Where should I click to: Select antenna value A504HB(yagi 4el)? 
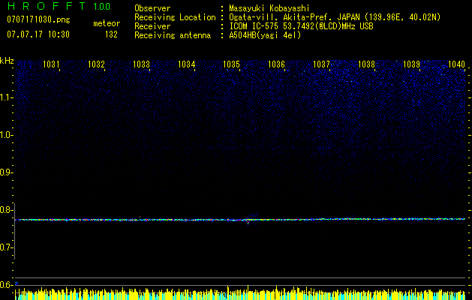coord(265,35)
